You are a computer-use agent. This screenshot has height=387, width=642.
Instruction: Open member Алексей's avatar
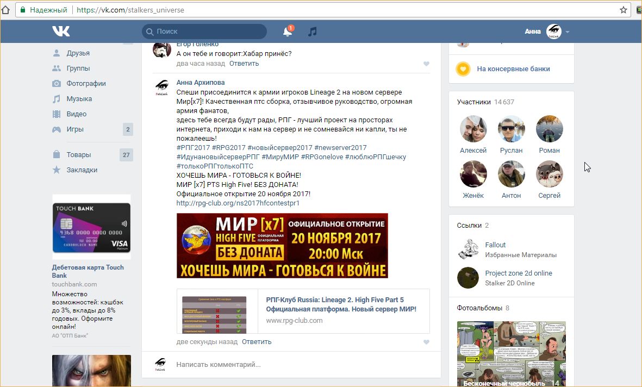(x=473, y=129)
